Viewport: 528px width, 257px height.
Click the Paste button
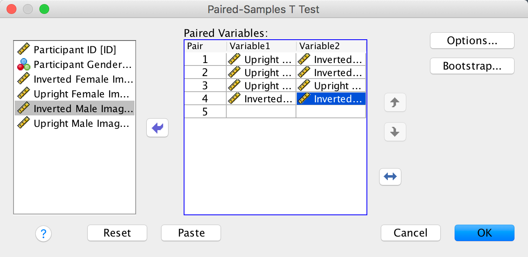[x=191, y=233]
